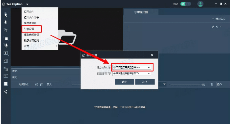The image size is (230, 124).
Task: Click the pencil edit icon for style 1
Action: (x=213, y=27)
